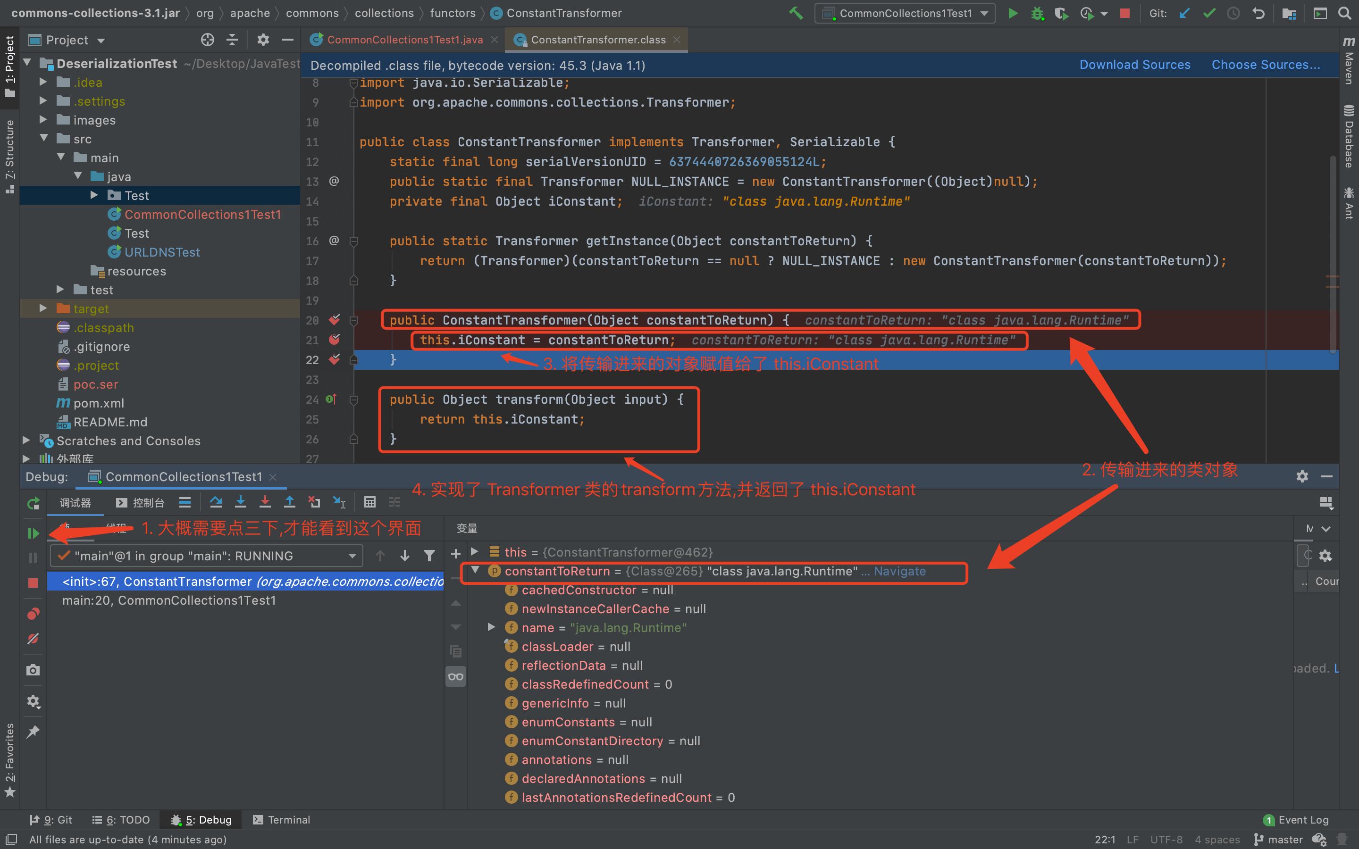Click the Build project hammer icon
1359x849 pixels.
(x=796, y=13)
